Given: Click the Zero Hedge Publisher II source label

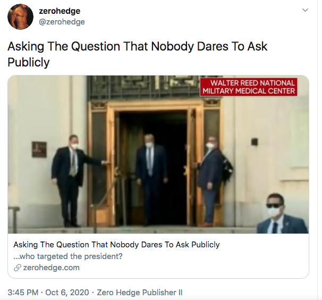Looking at the screenshot, I should coord(139,293).
